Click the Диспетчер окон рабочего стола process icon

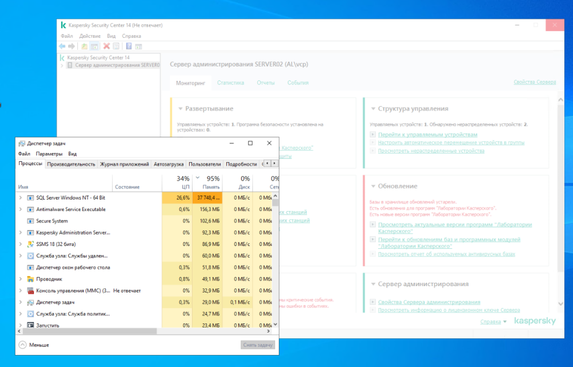[x=31, y=268]
